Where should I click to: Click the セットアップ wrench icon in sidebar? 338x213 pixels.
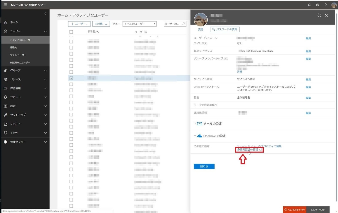(6, 115)
